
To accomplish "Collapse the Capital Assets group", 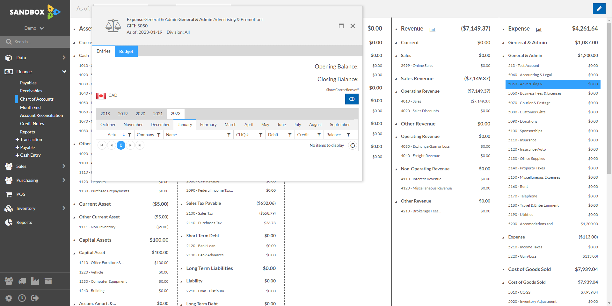I will [74, 240].
